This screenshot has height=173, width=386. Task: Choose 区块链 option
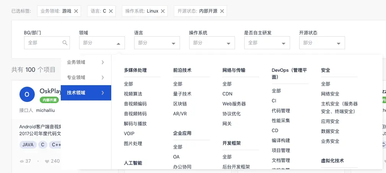180,104
